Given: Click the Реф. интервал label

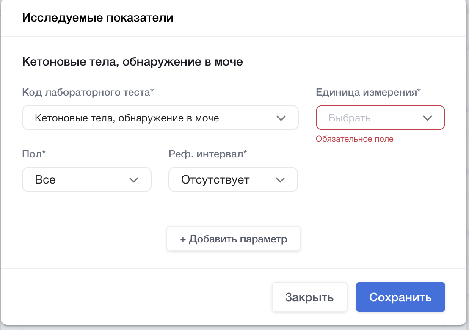Looking at the screenshot, I should point(207,154).
